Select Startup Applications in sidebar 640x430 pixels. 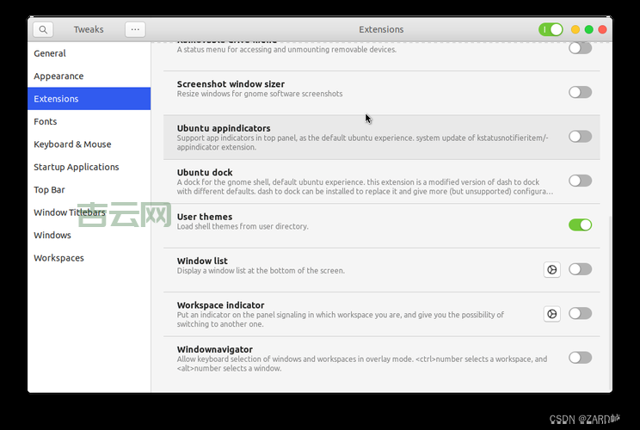76,167
